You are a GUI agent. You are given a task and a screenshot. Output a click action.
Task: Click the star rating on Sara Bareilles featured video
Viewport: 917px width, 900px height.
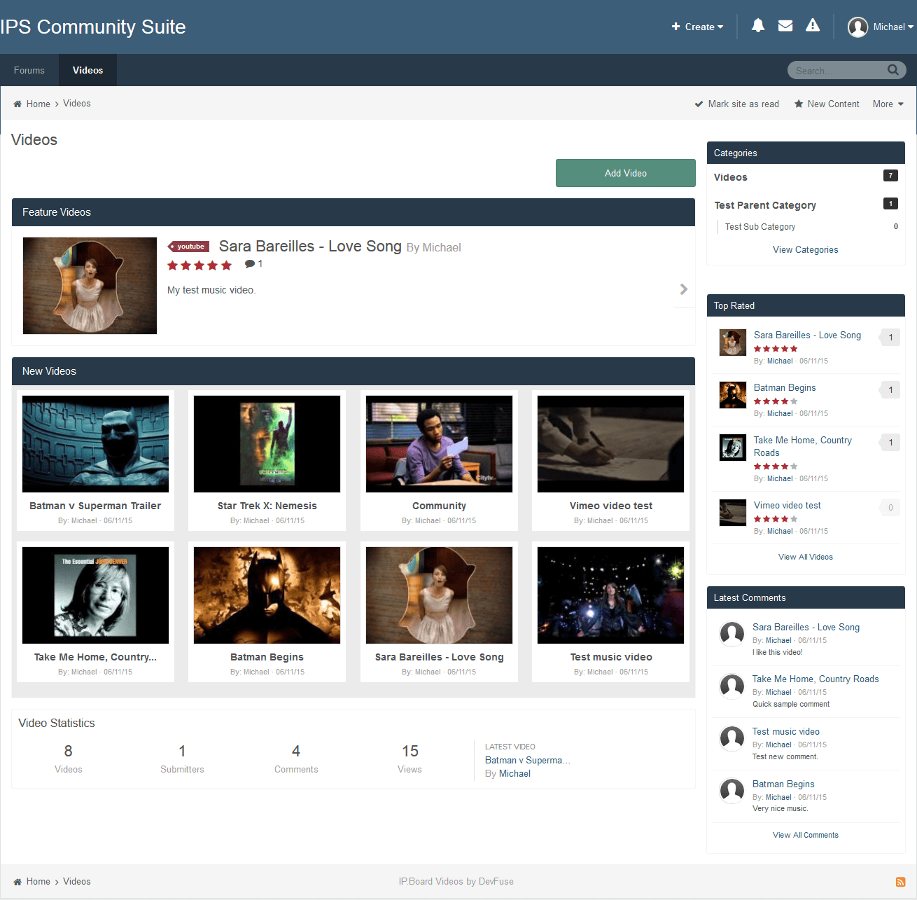coord(199,265)
